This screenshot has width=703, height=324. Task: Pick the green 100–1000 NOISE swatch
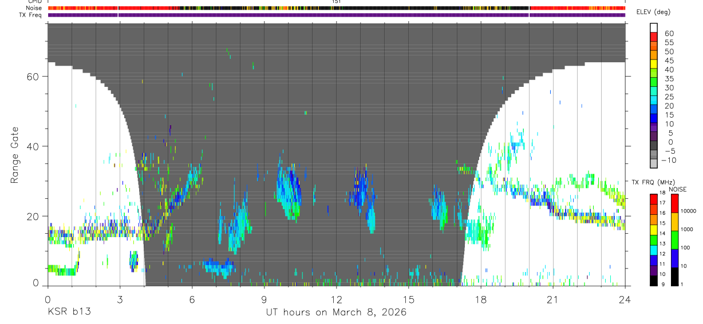(674, 240)
